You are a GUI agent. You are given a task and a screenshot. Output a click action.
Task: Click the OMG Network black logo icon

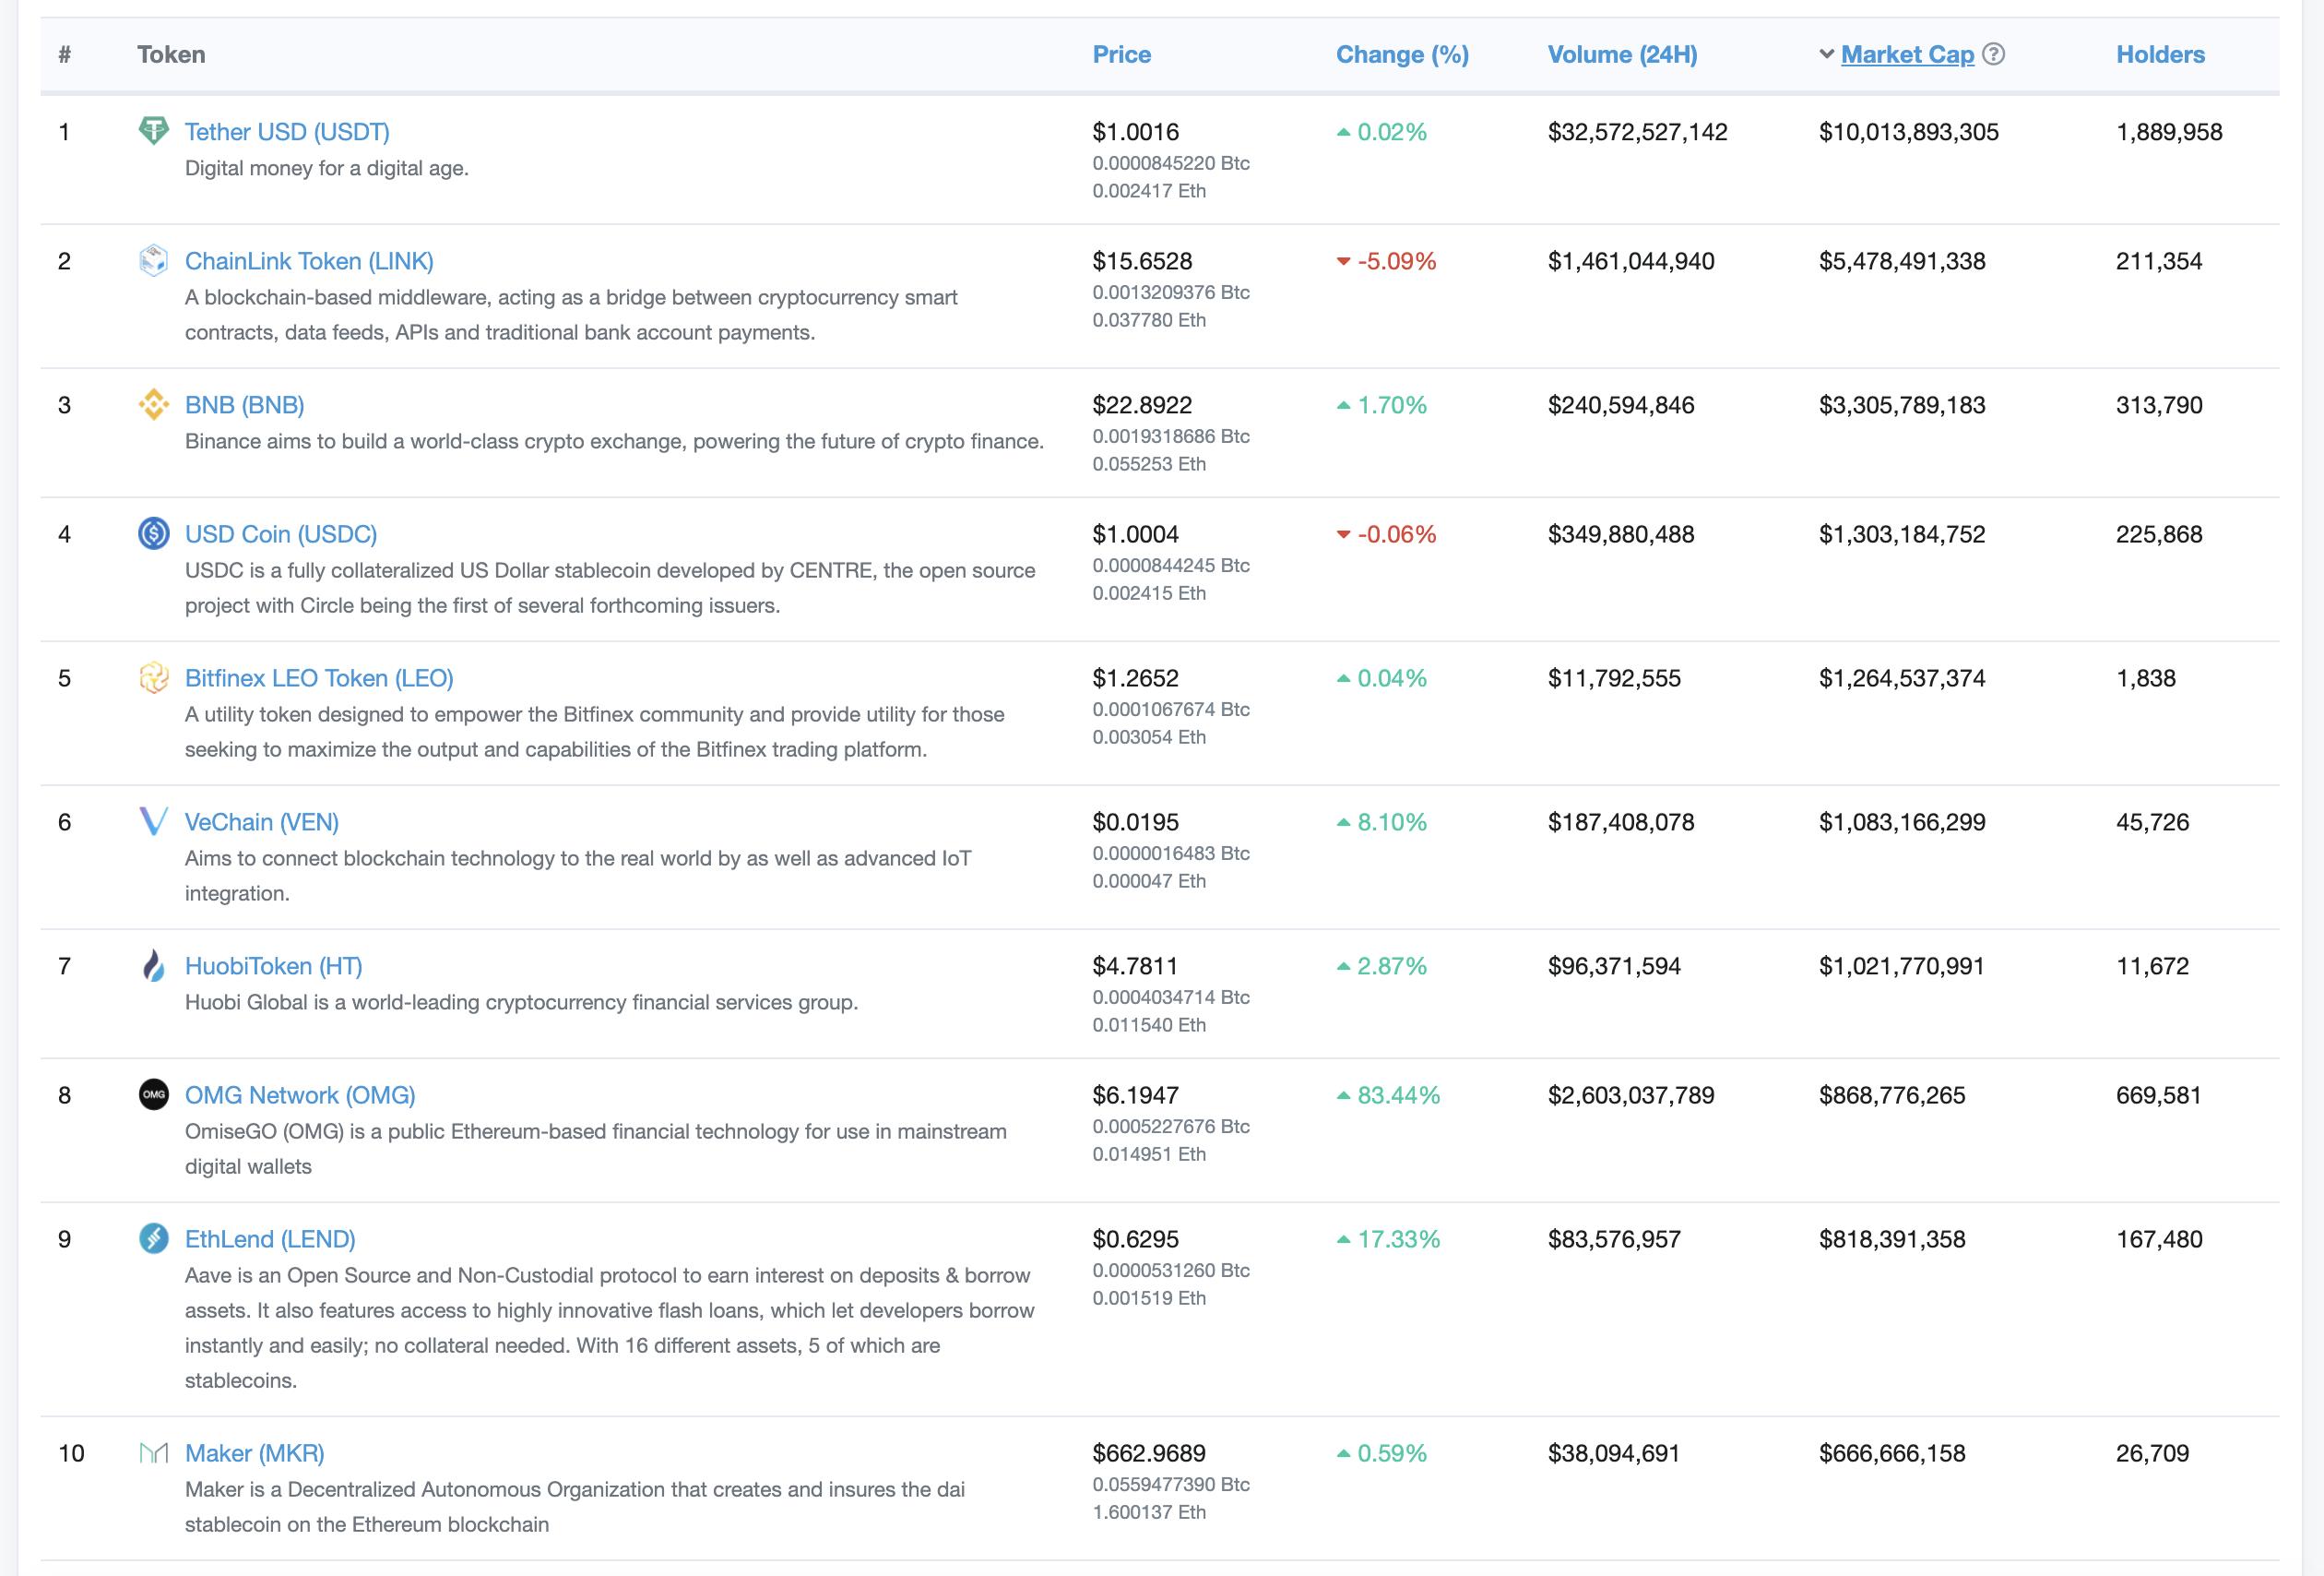pos(153,1094)
